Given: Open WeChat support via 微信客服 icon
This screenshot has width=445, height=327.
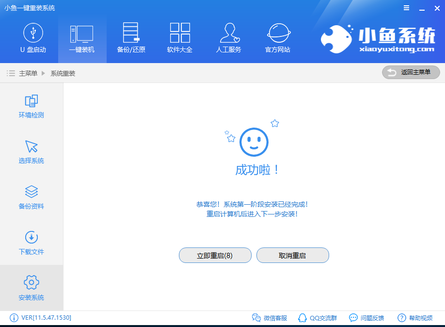Looking at the screenshot, I should click(x=269, y=318).
